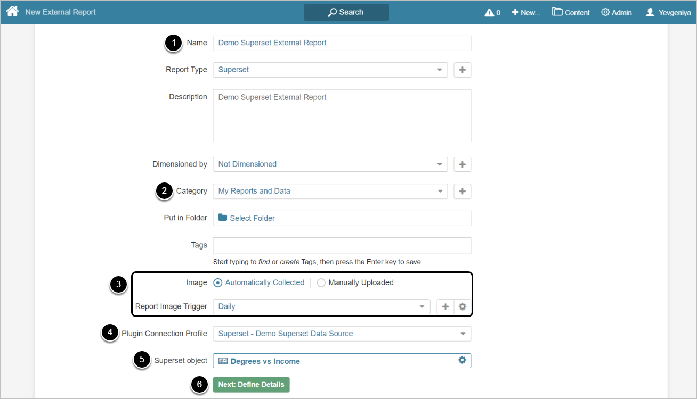This screenshot has height=399, width=697.
Task: Choose the Manually Uploaded image option
Action: 321,283
